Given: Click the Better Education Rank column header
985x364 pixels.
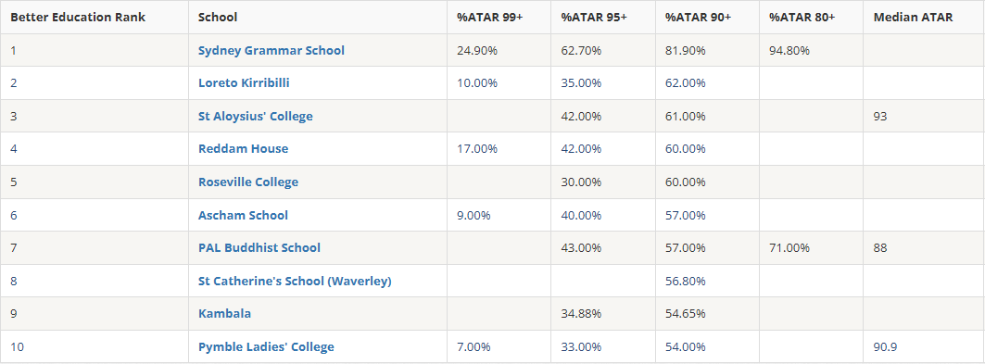Looking at the screenshot, I should pos(78,17).
